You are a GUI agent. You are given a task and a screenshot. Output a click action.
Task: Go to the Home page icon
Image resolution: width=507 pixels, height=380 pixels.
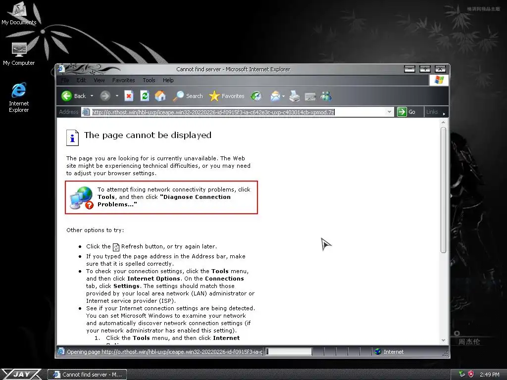pyautogui.click(x=160, y=96)
